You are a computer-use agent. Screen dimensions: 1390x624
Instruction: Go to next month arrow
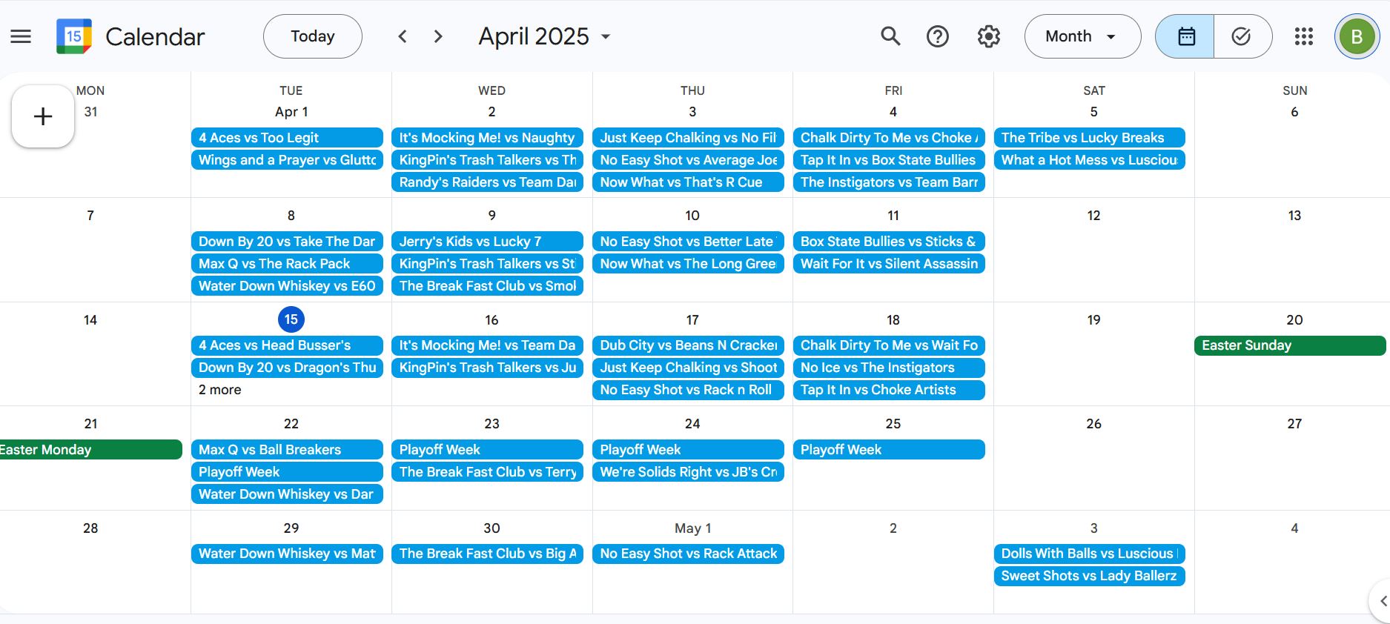coord(438,36)
